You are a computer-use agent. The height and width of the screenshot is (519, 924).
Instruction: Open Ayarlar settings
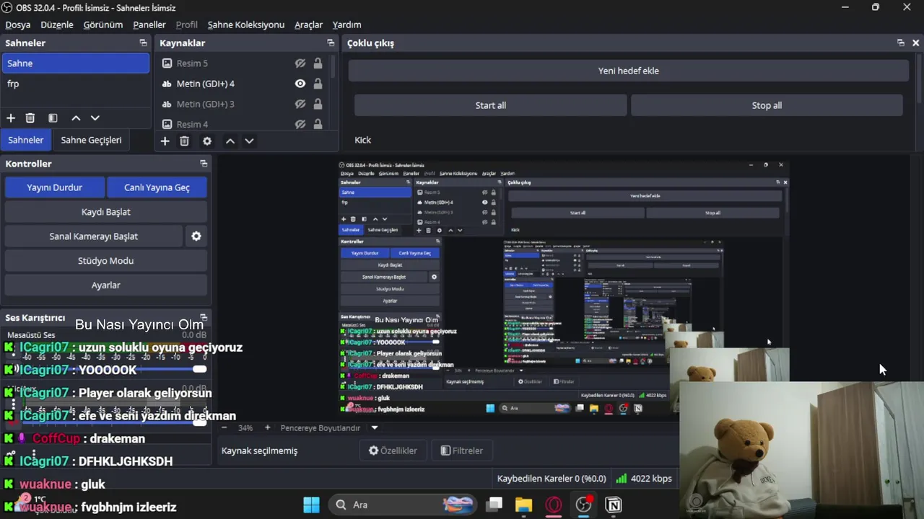[x=106, y=285]
